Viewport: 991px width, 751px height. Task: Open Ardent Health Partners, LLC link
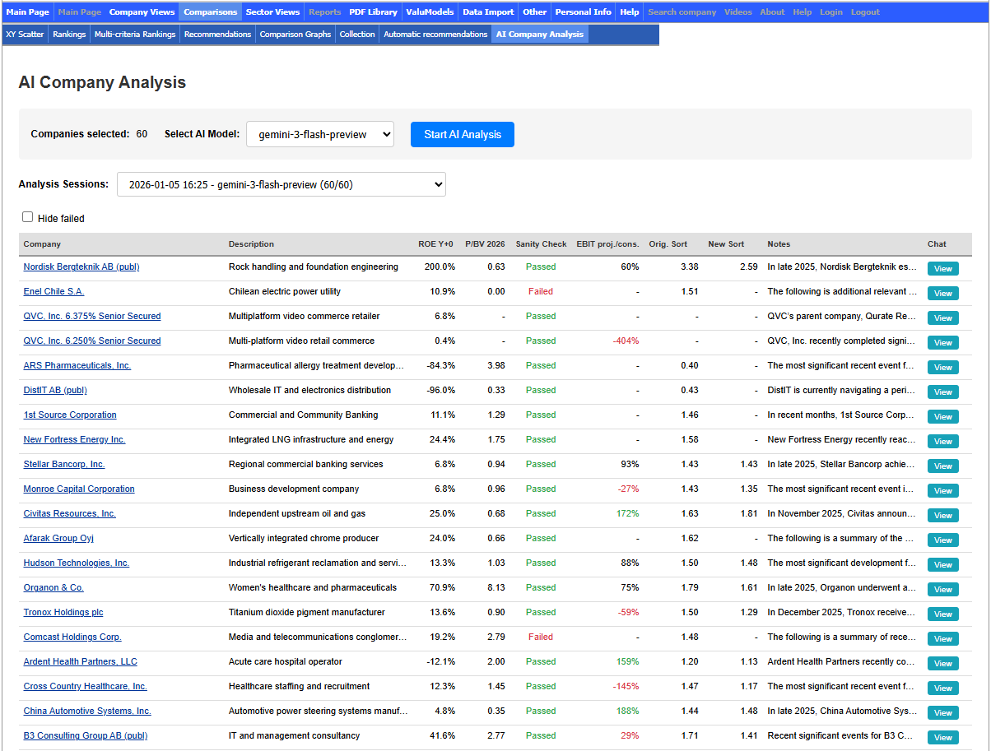click(x=81, y=661)
